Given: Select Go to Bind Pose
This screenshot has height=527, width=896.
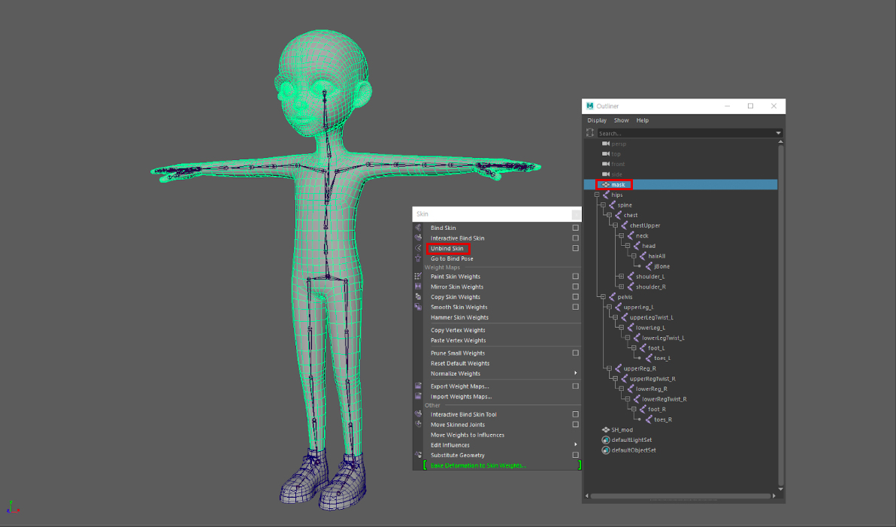Looking at the screenshot, I should [x=452, y=259].
